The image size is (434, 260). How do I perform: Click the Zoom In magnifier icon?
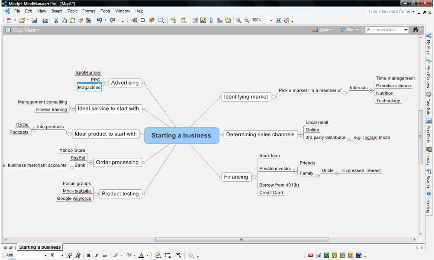pos(239,20)
